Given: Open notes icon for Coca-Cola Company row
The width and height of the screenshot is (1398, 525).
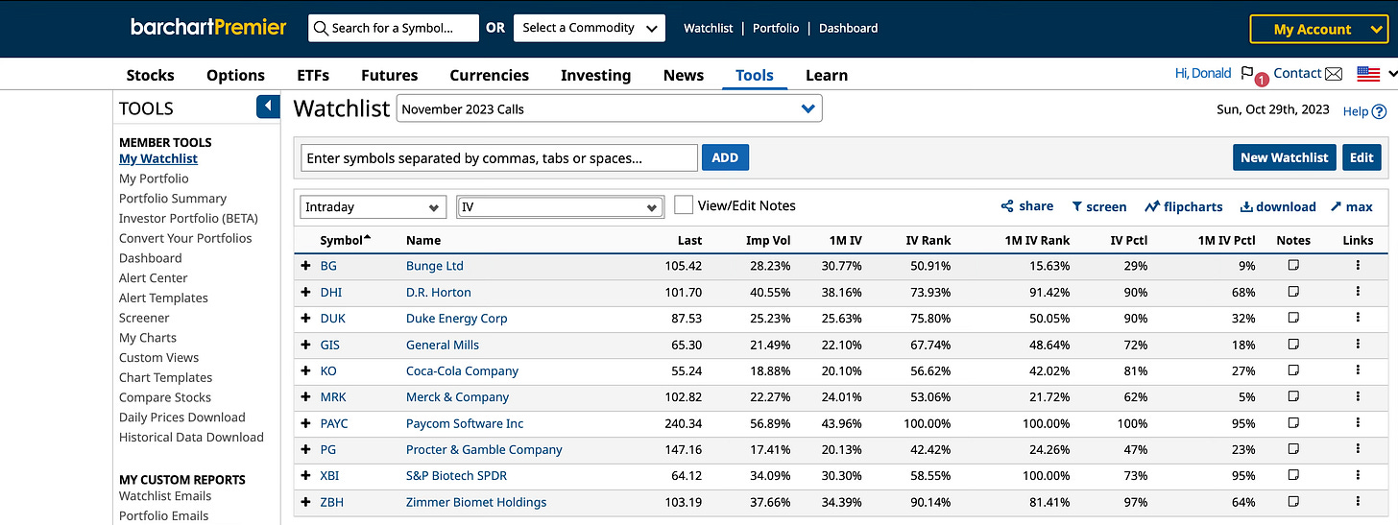Looking at the screenshot, I should (x=1292, y=370).
